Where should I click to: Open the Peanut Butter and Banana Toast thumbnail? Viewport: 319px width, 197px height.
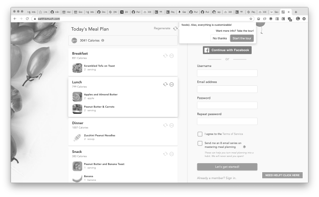(77, 166)
